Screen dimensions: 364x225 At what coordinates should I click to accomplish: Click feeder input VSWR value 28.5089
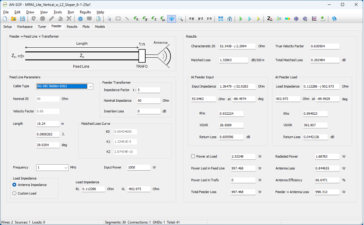tap(231, 126)
